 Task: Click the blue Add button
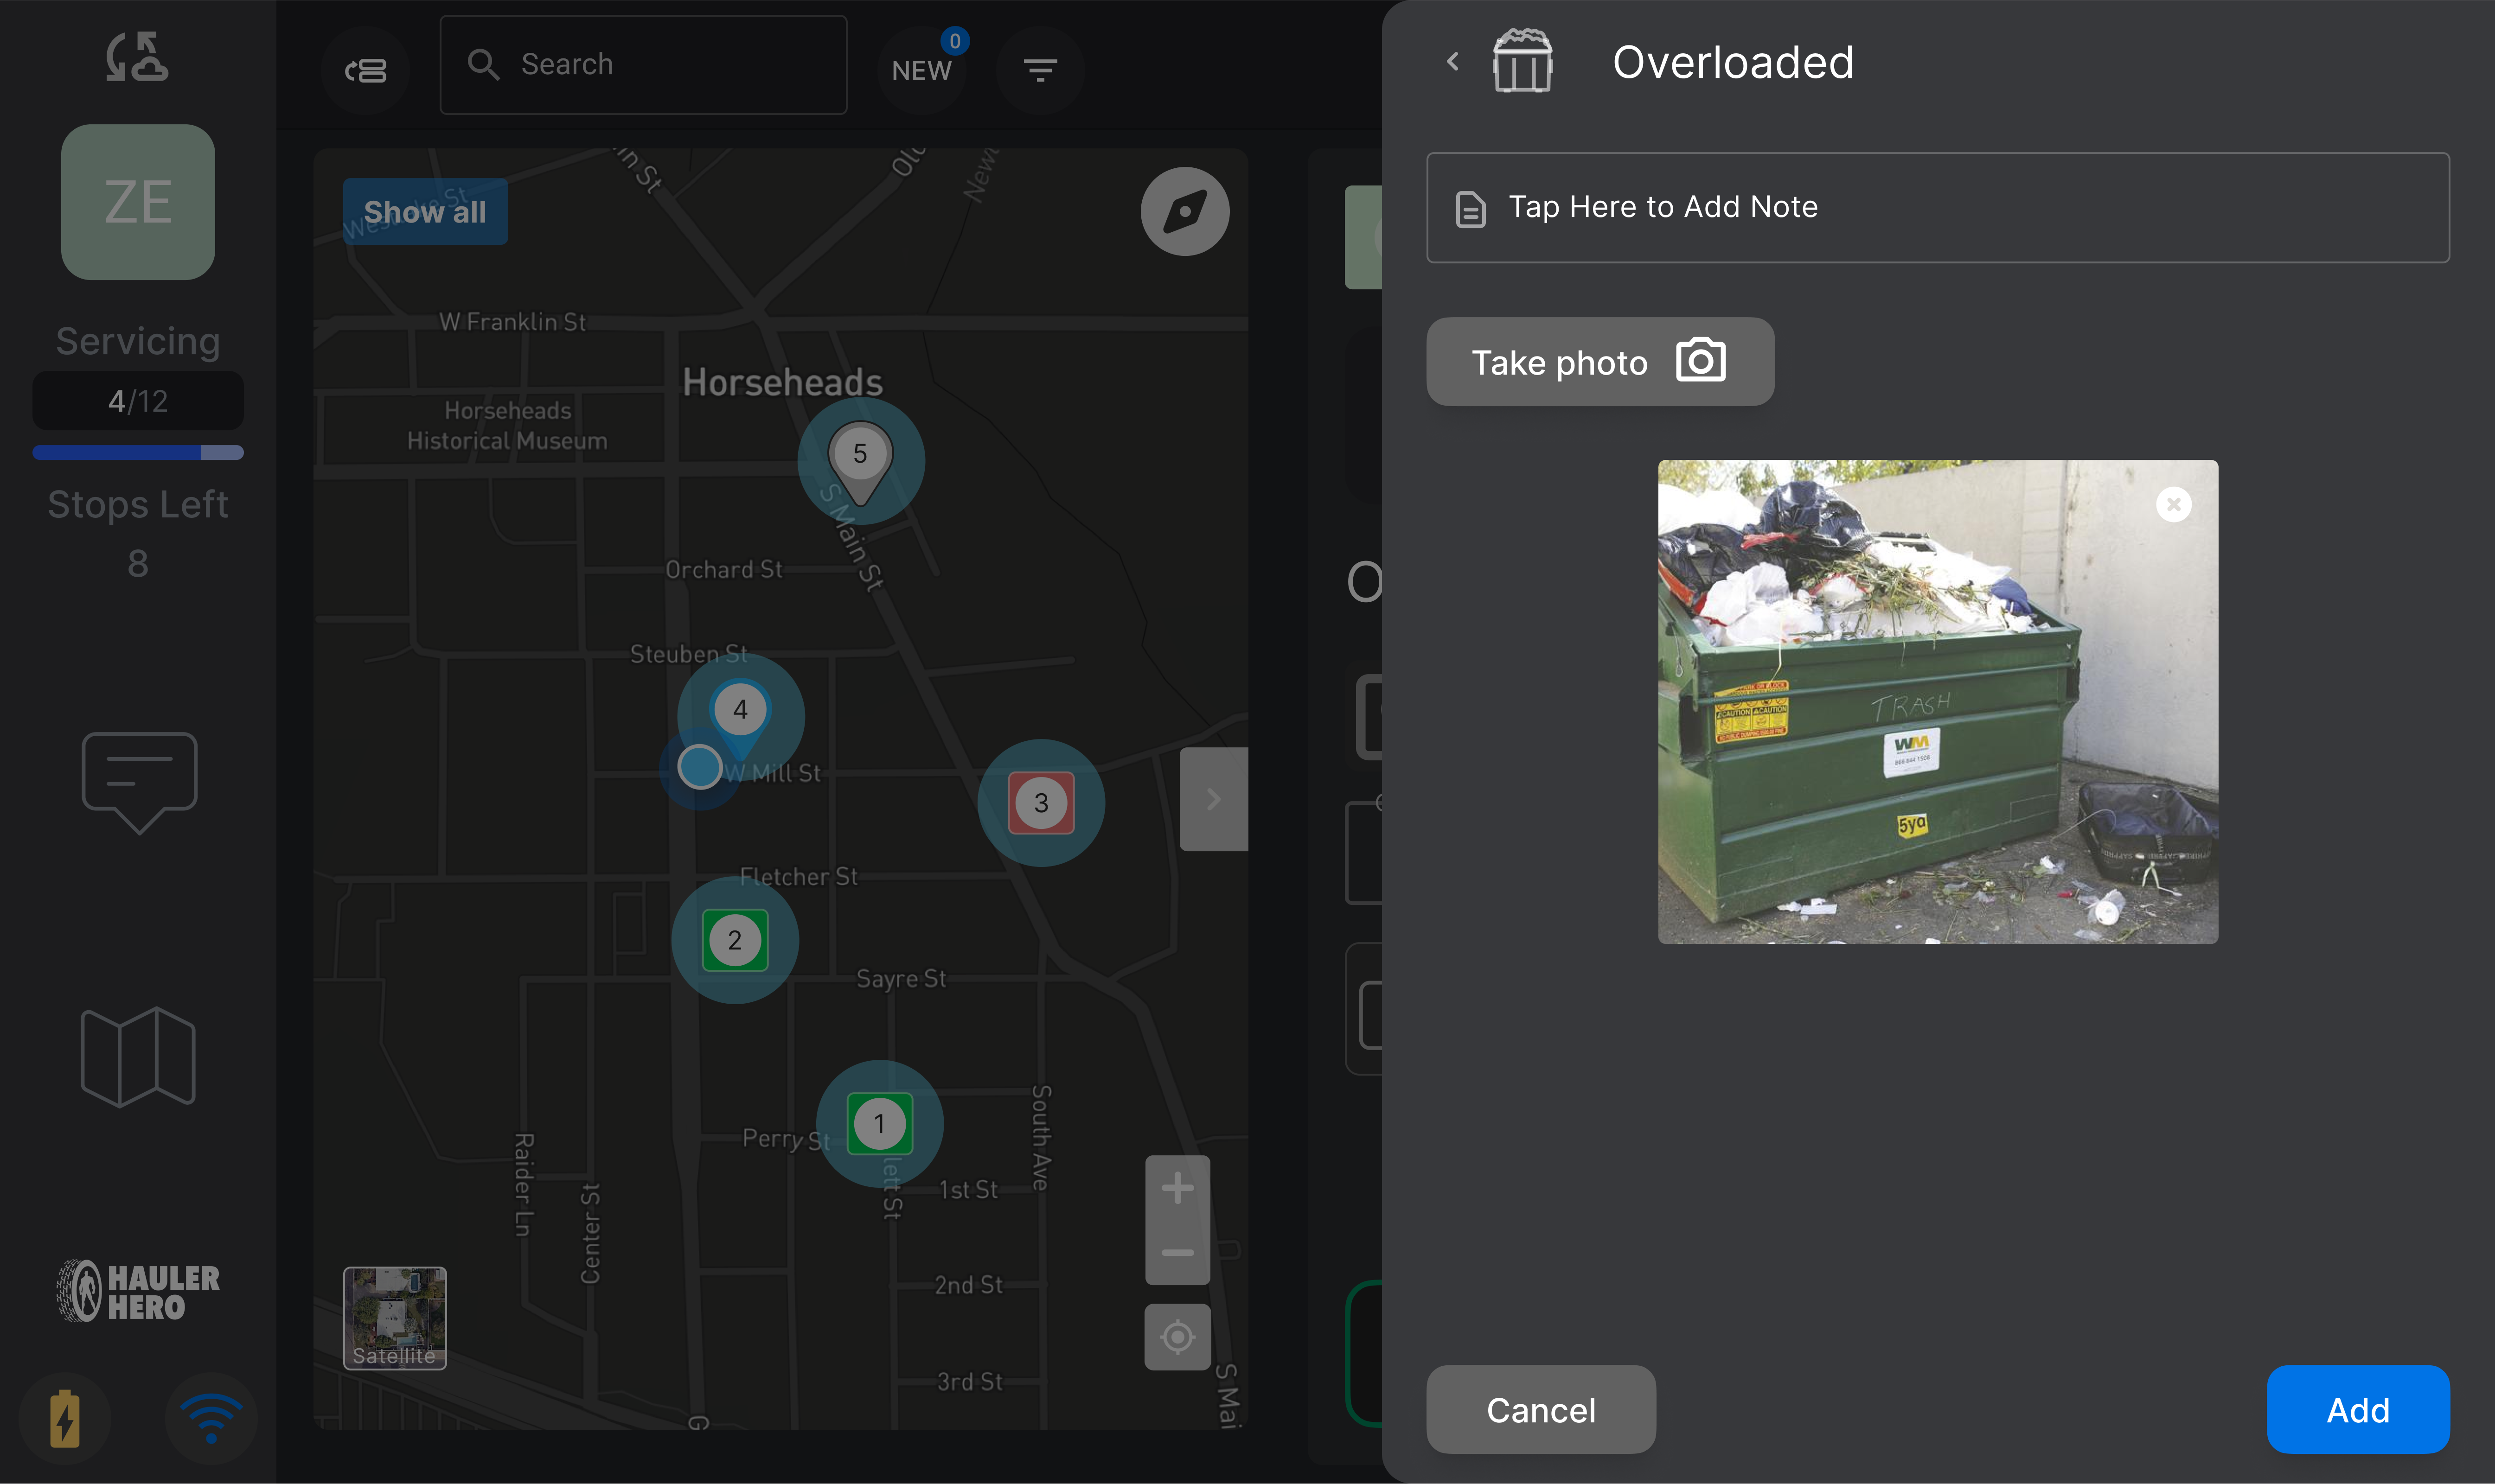click(x=2358, y=1409)
